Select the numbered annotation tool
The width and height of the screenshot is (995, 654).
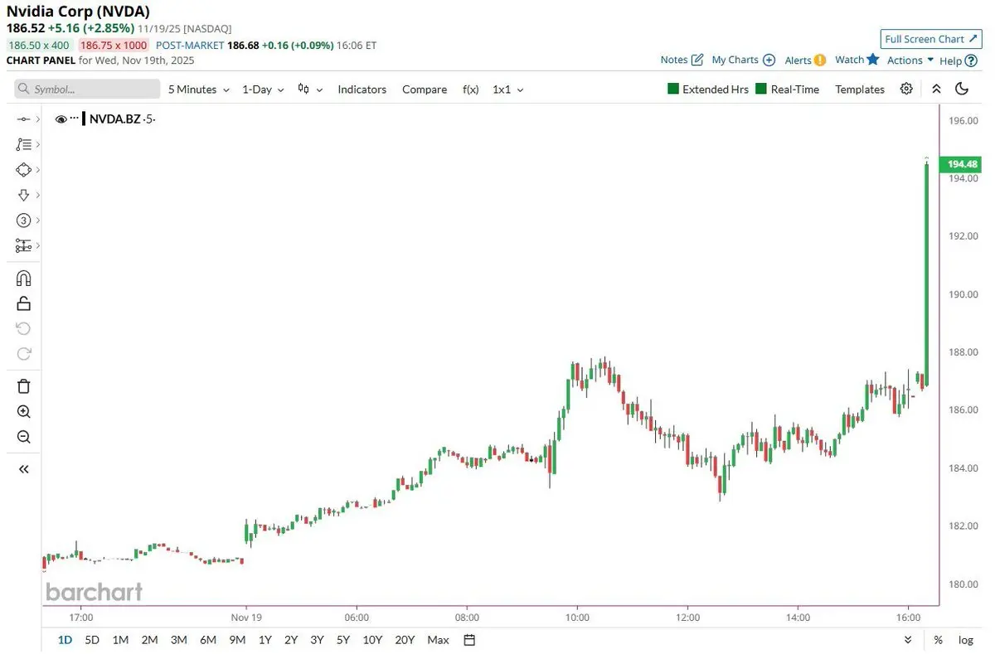click(23, 220)
